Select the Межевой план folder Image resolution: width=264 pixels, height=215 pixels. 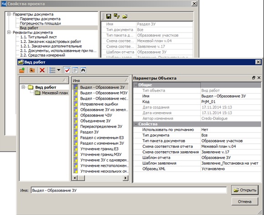[x=51, y=93]
